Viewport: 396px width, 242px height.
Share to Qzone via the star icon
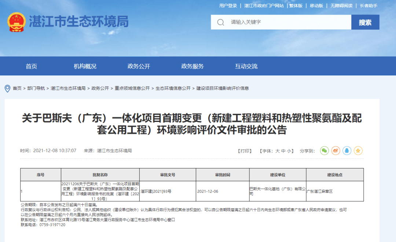click(x=358, y=150)
